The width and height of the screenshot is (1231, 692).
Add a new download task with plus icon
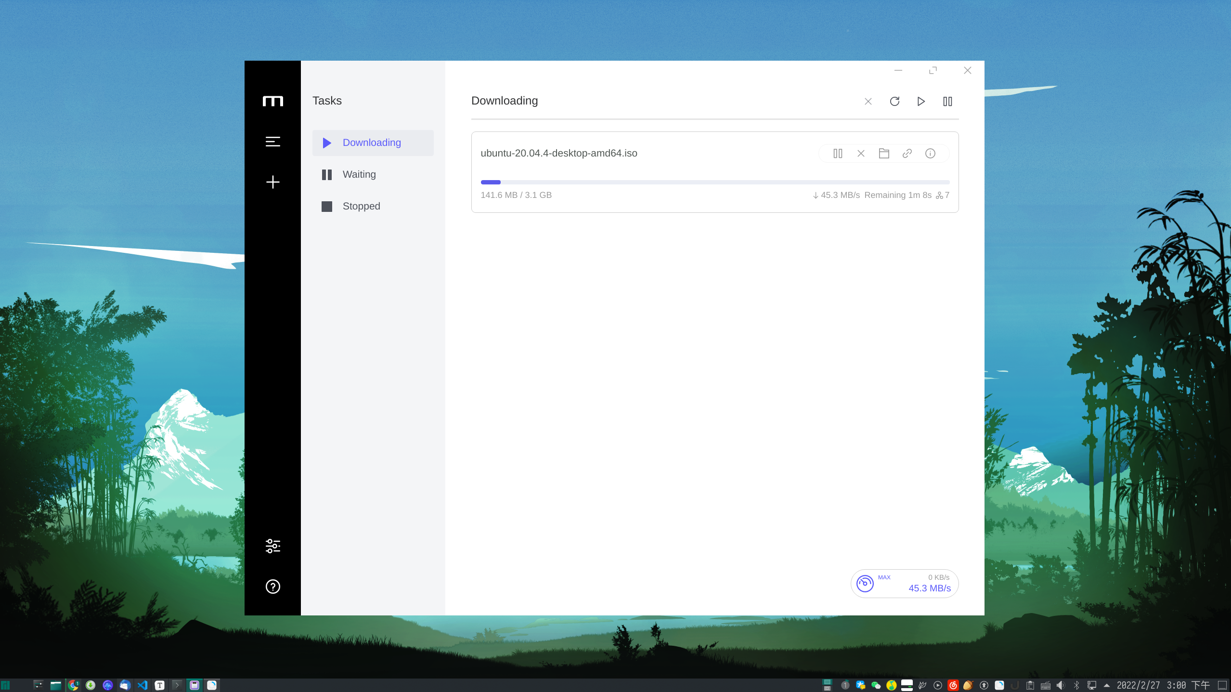click(x=272, y=182)
